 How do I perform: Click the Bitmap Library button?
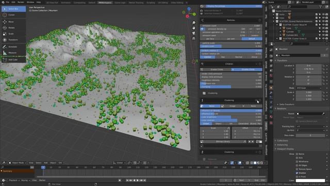click(x=223, y=142)
